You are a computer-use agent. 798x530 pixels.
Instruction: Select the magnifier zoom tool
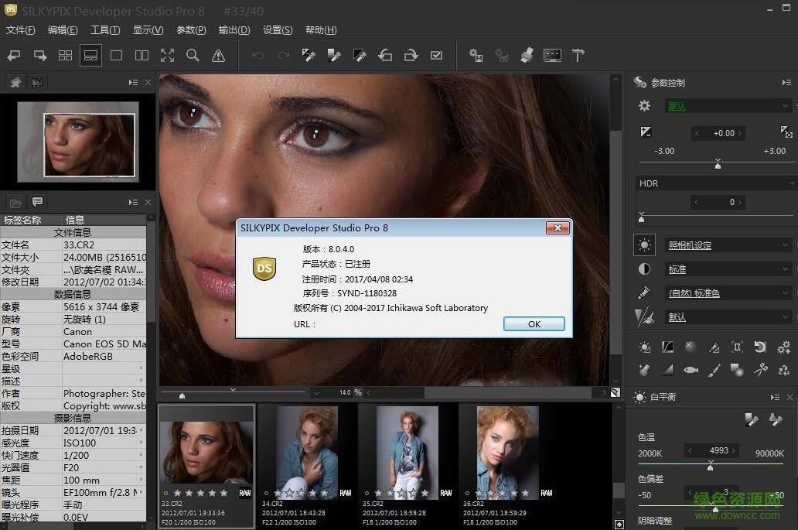(x=193, y=55)
